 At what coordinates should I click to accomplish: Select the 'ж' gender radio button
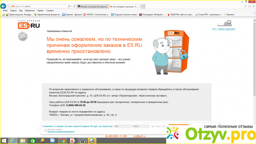point(163,126)
